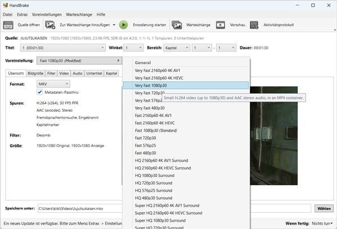Open the Voreinstellungen menu
This screenshot has width=337, height=229.
[47, 13]
